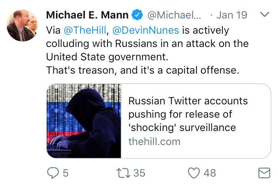
Task: Like the tweet with the heart icon
Action: 193,173
